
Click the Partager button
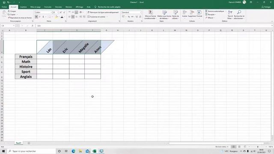(x=266, y=7)
